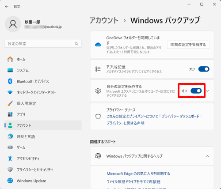Open the user profile avatar

13,24
